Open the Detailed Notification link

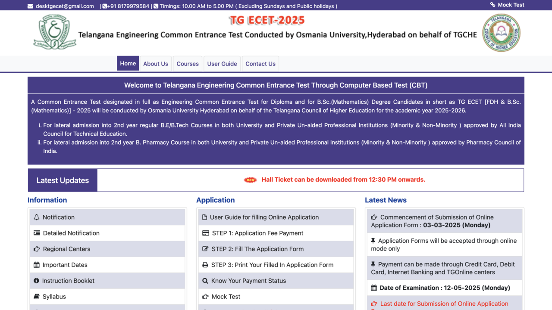click(x=71, y=233)
